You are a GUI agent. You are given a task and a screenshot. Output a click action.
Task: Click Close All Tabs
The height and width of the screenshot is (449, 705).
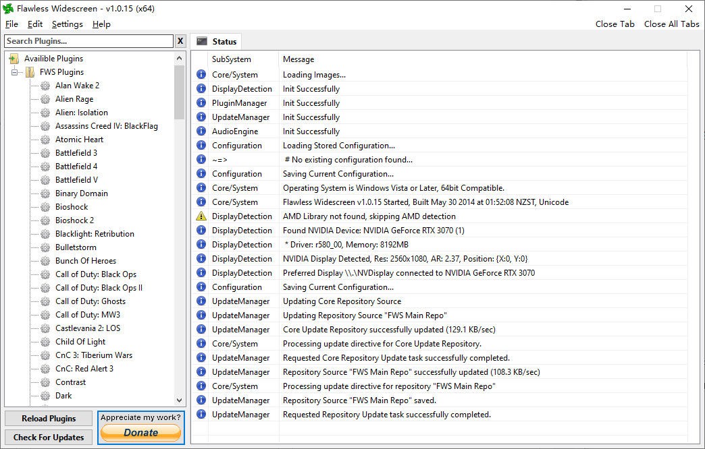tap(671, 24)
